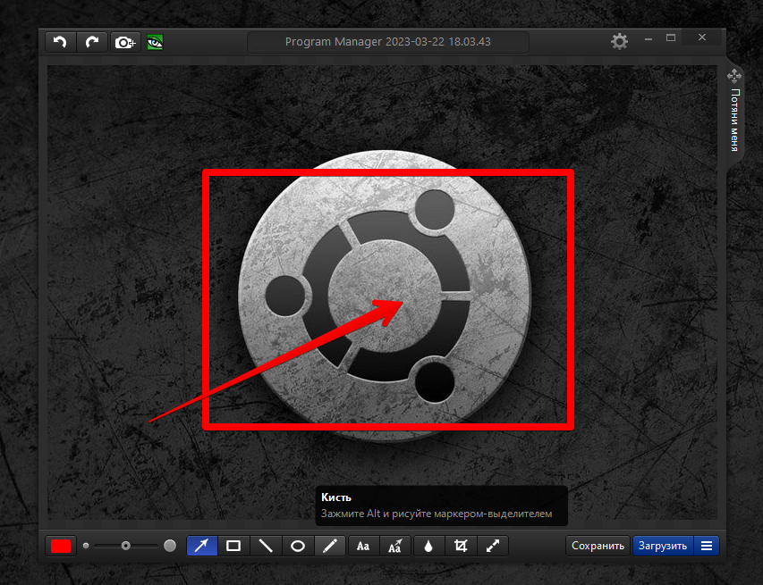Image resolution: width=763 pixels, height=585 pixels.
Task: Select the Arrow drawing tool
Action: pos(202,546)
